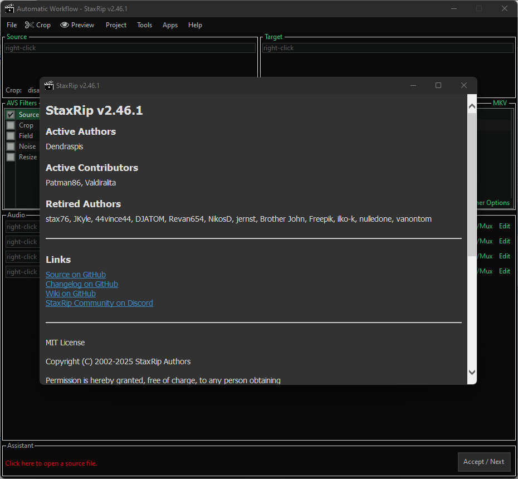Click the partly hidden Options link
Viewport: 518px width, 479px height.
click(x=493, y=203)
